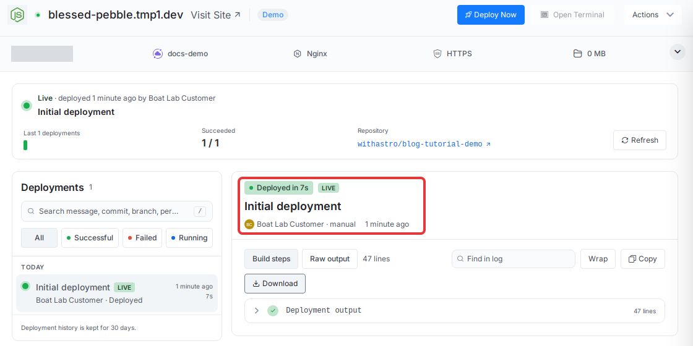Open the Terminal
693x346 pixels.
pos(572,15)
